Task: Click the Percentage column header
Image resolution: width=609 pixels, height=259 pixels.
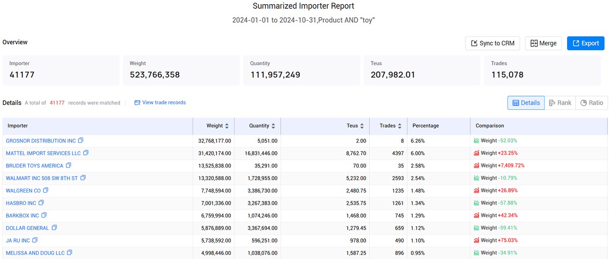Action: (x=439, y=126)
